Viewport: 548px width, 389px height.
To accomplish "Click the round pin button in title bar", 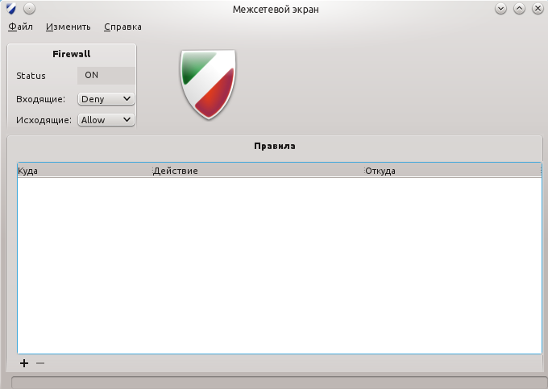I will pyautogui.click(x=29, y=9).
